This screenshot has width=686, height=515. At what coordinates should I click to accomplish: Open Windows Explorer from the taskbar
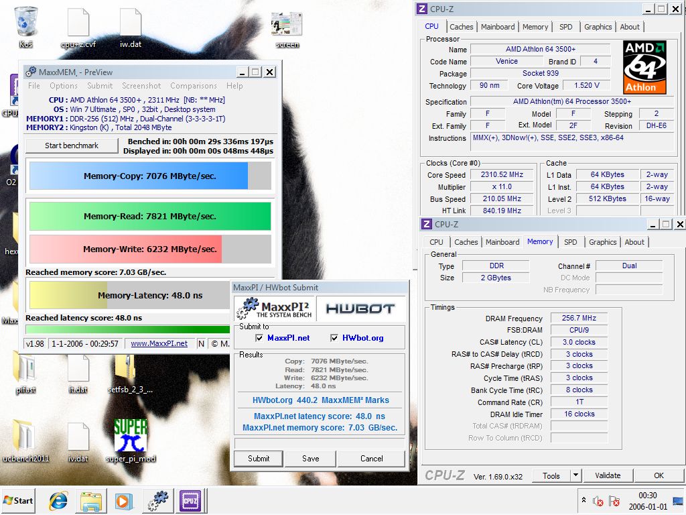91,500
